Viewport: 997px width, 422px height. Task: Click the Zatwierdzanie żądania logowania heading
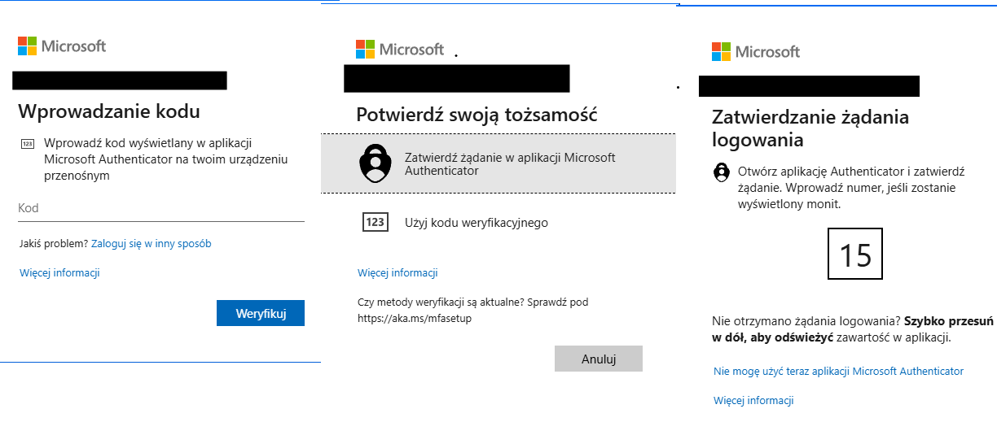(810, 128)
